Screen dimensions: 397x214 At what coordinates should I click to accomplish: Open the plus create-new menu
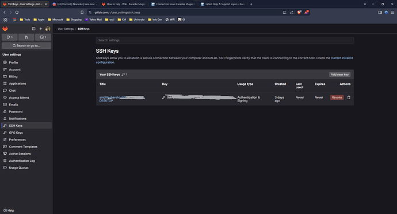click(40, 29)
